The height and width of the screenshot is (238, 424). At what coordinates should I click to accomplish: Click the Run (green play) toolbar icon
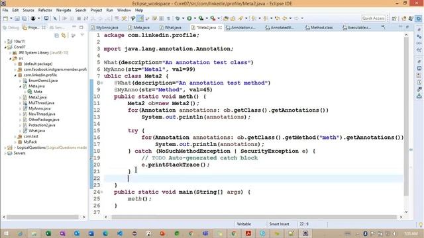pos(189,19)
